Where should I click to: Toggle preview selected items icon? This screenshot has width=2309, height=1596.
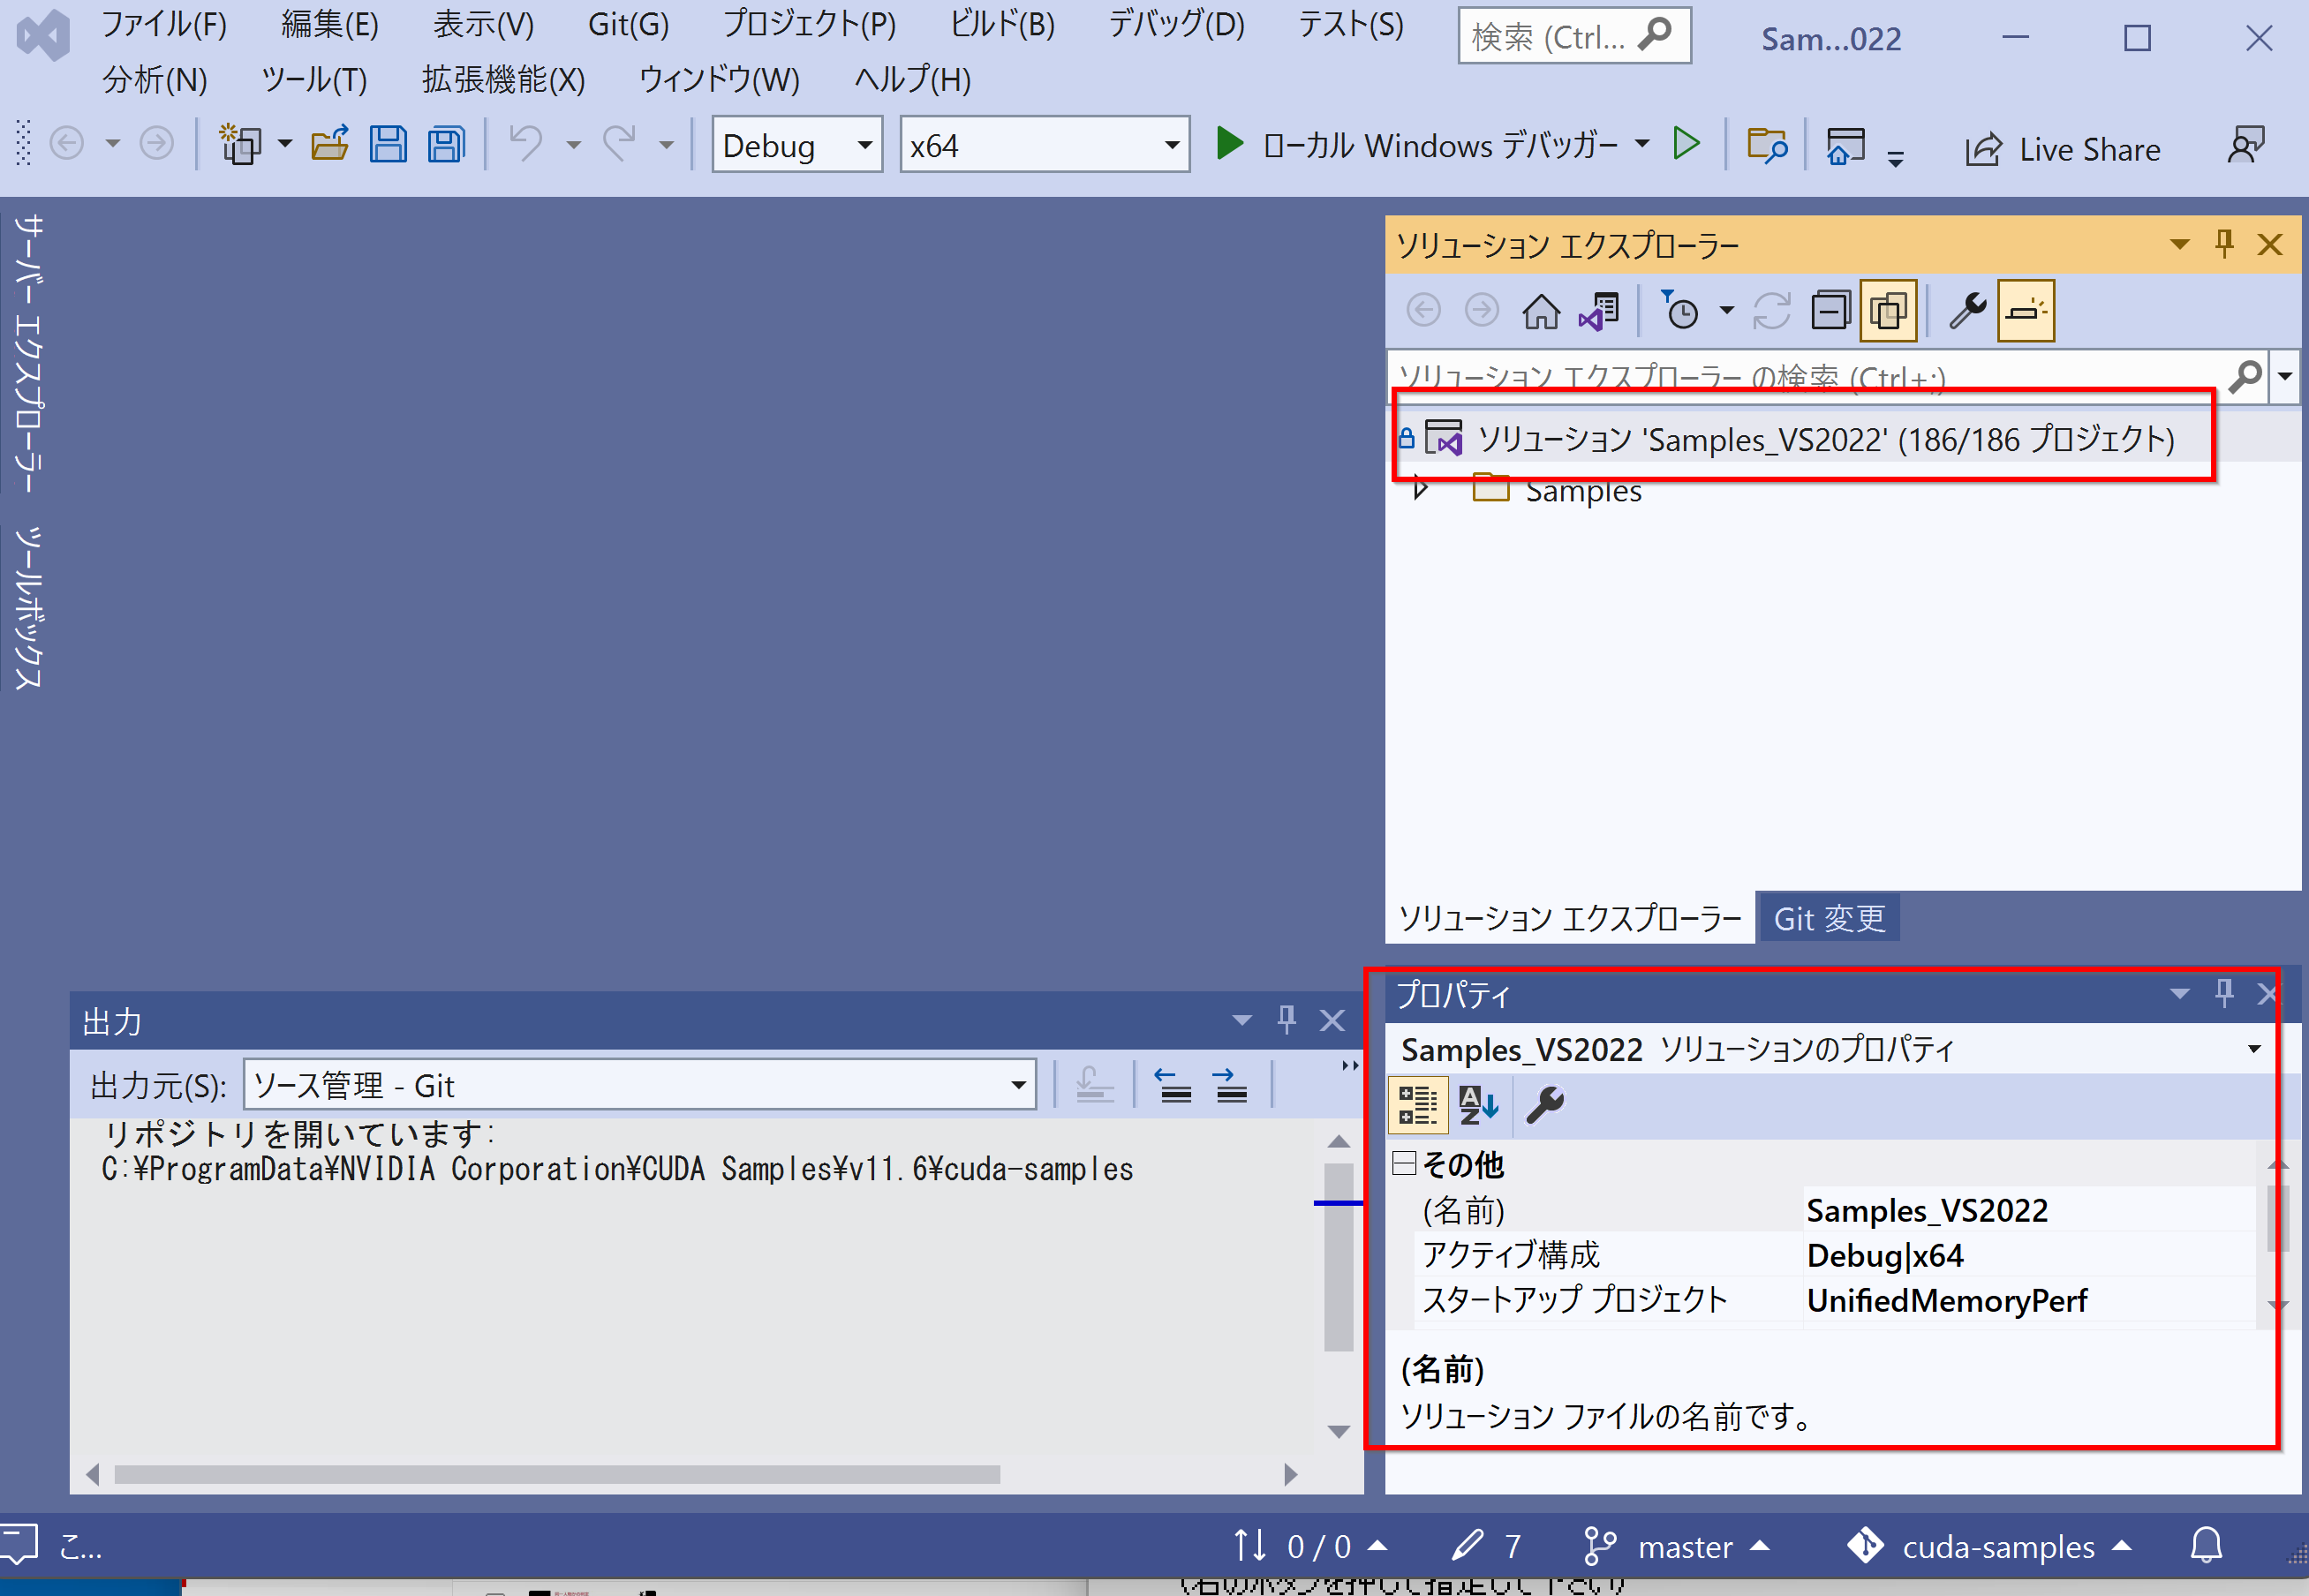point(2025,311)
